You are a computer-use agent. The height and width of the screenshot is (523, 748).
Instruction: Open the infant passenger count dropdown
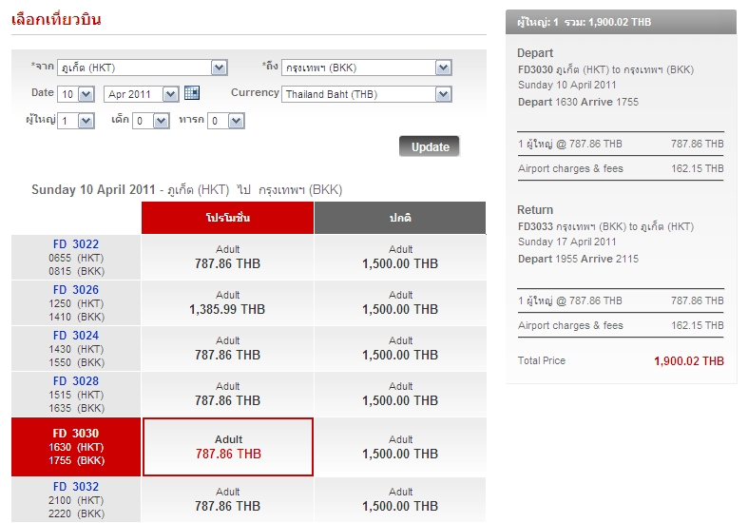coord(225,121)
